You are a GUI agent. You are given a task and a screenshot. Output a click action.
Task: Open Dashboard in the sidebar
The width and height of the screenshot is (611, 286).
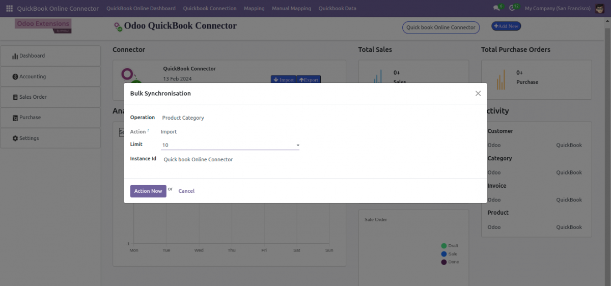[x=50, y=56]
